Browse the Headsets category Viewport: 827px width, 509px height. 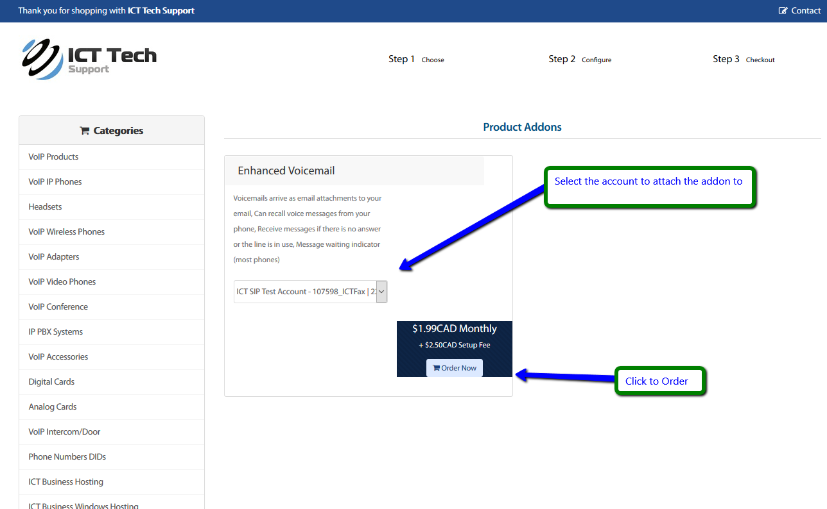[x=45, y=207]
